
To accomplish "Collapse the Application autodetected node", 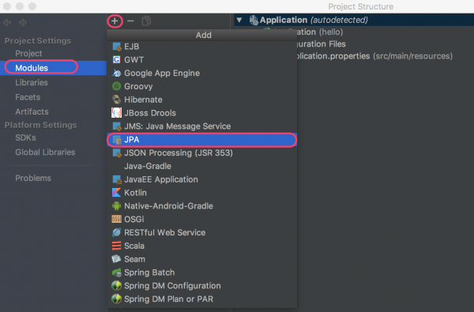I will point(239,21).
